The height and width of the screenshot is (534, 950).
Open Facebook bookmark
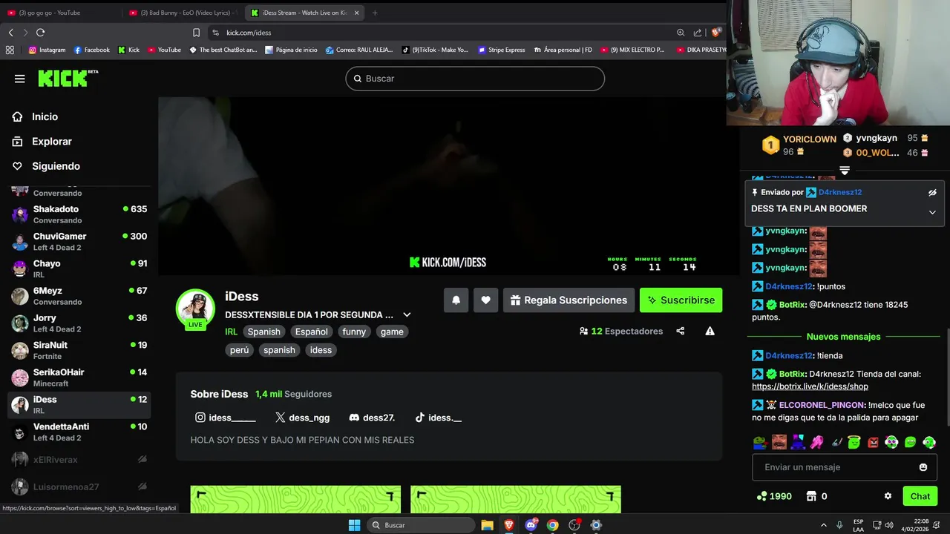91,50
